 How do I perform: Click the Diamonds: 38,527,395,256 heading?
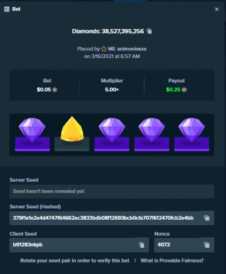pyautogui.click(x=108, y=31)
